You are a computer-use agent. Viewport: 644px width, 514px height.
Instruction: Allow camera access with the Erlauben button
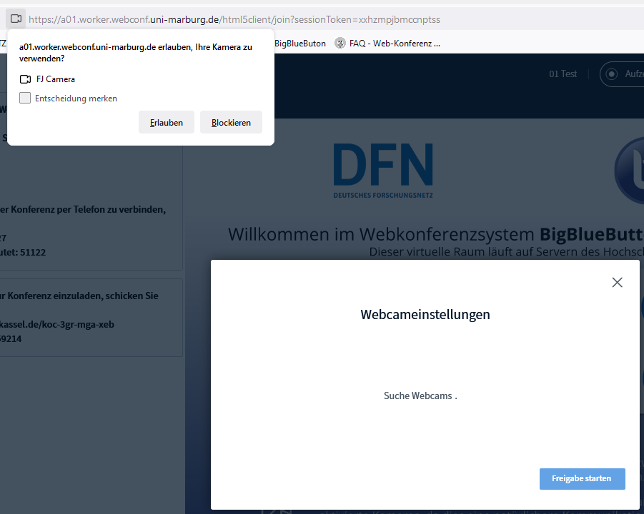[x=166, y=122]
